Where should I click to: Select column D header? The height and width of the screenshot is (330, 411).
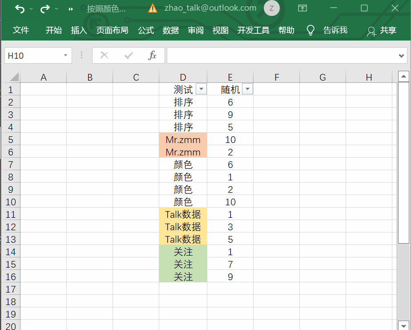183,77
